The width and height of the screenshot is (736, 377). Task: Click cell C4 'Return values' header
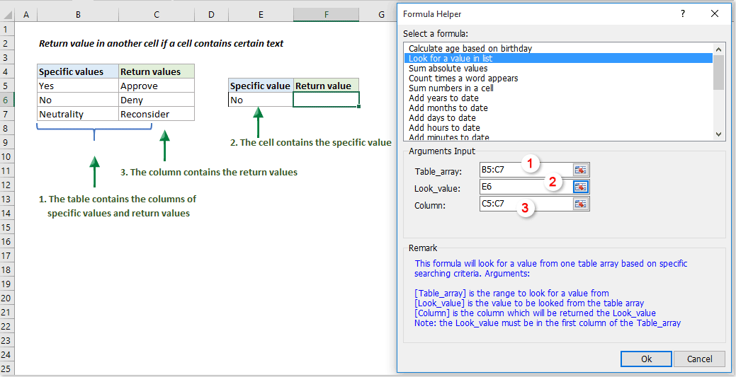click(157, 71)
